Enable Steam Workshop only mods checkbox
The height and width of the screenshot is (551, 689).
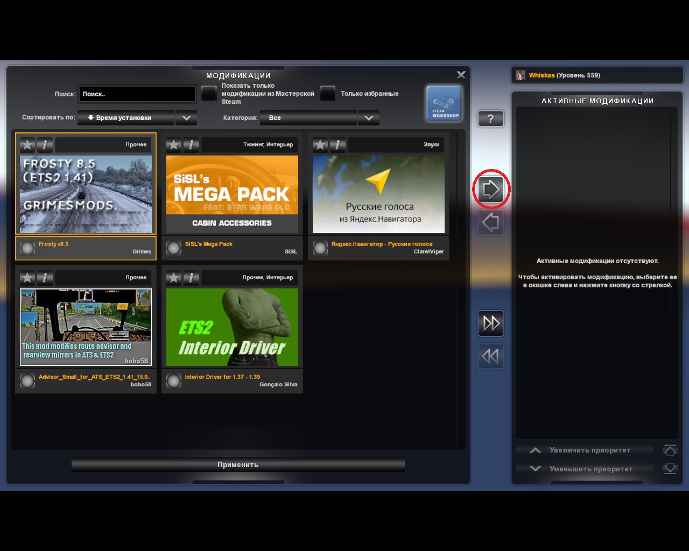(x=209, y=94)
